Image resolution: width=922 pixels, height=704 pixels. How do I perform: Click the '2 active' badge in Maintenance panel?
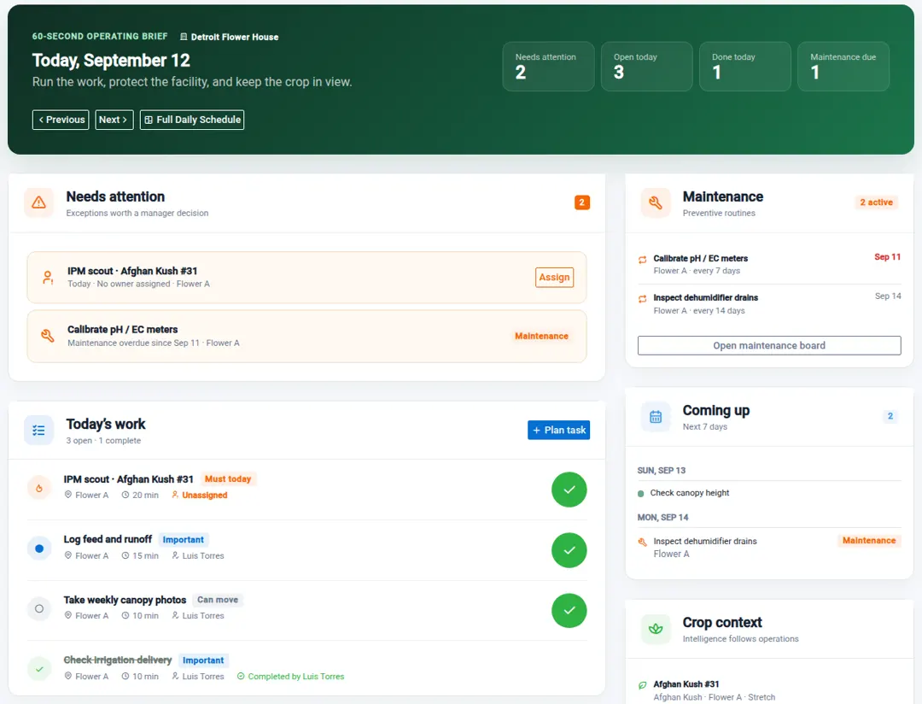pyautogui.click(x=876, y=202)
